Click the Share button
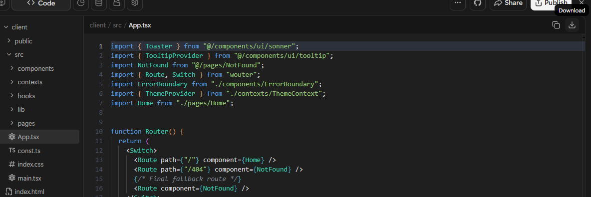This screenshot has width=591, height=197. pyautogui.click(x=508, y=3)
